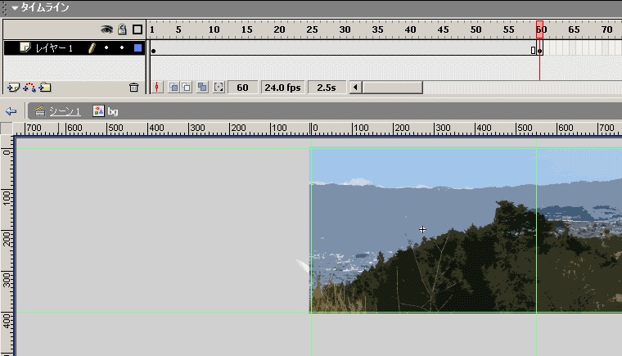Viewport: 622px width, 356px height.
Task: Click the show all layers as outlines square
Action: [137, 29]
